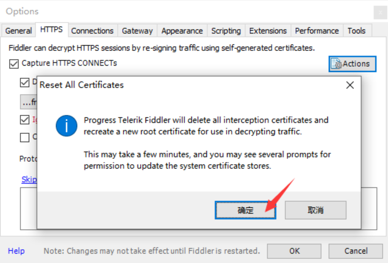Click the blue information icon in the dialog

66,126
